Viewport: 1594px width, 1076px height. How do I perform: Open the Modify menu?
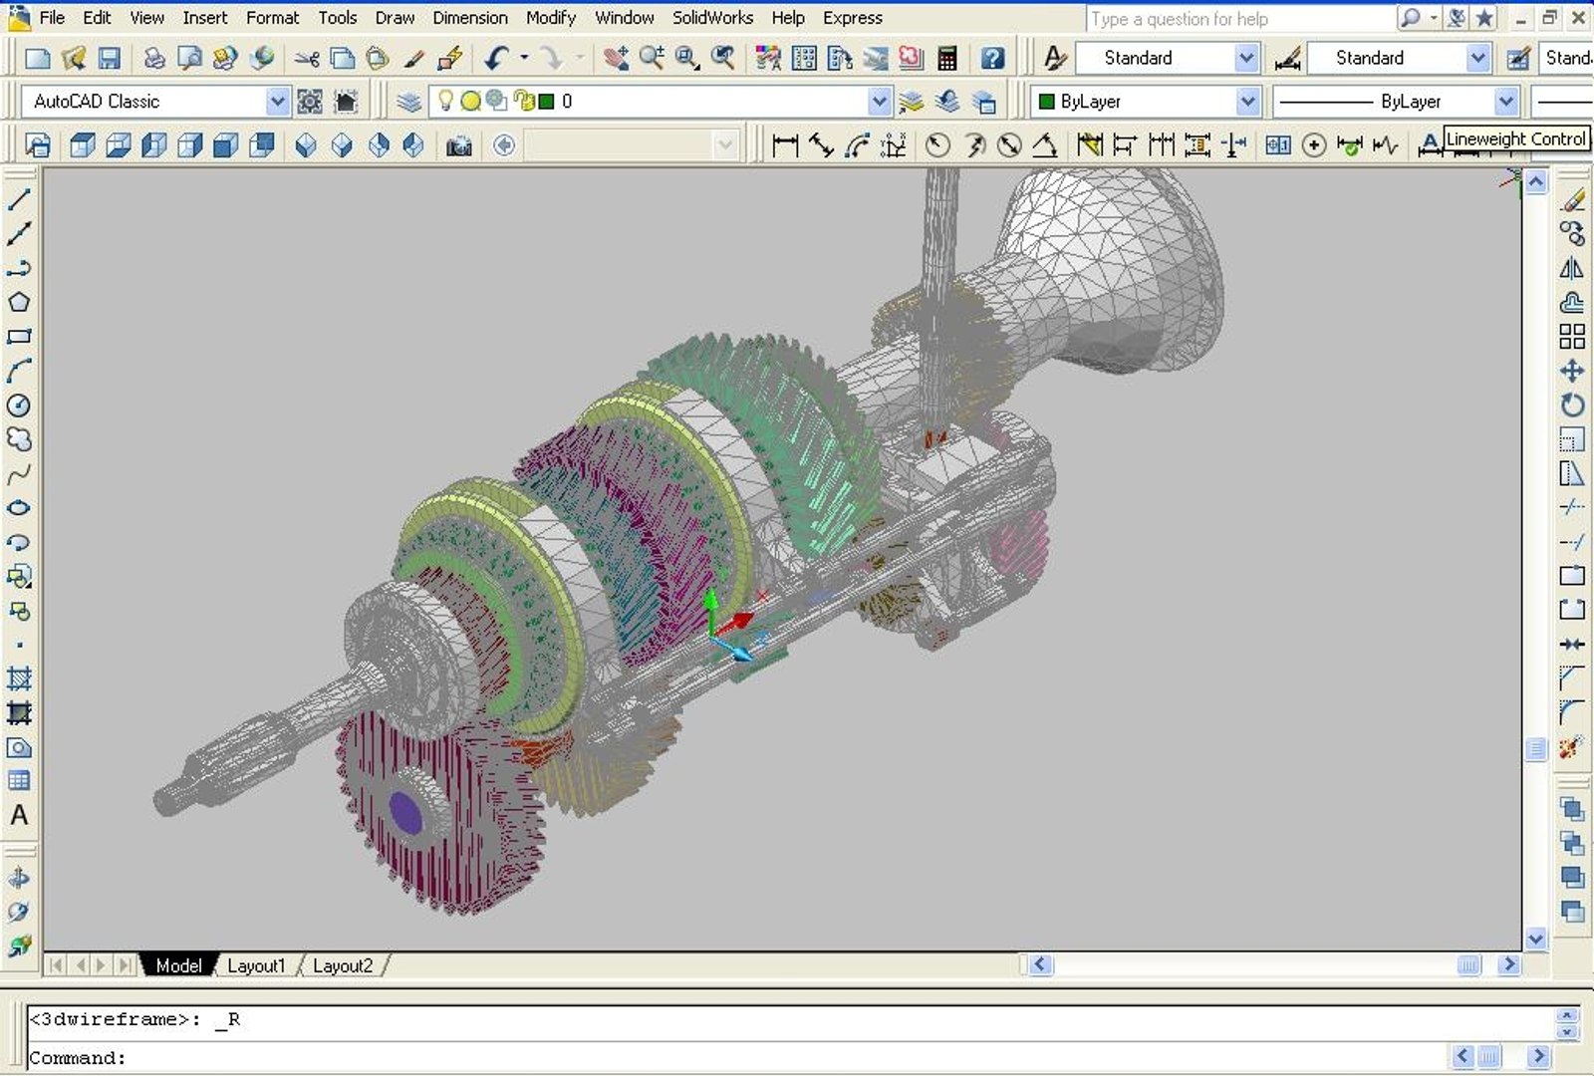[x=551, y=18]
